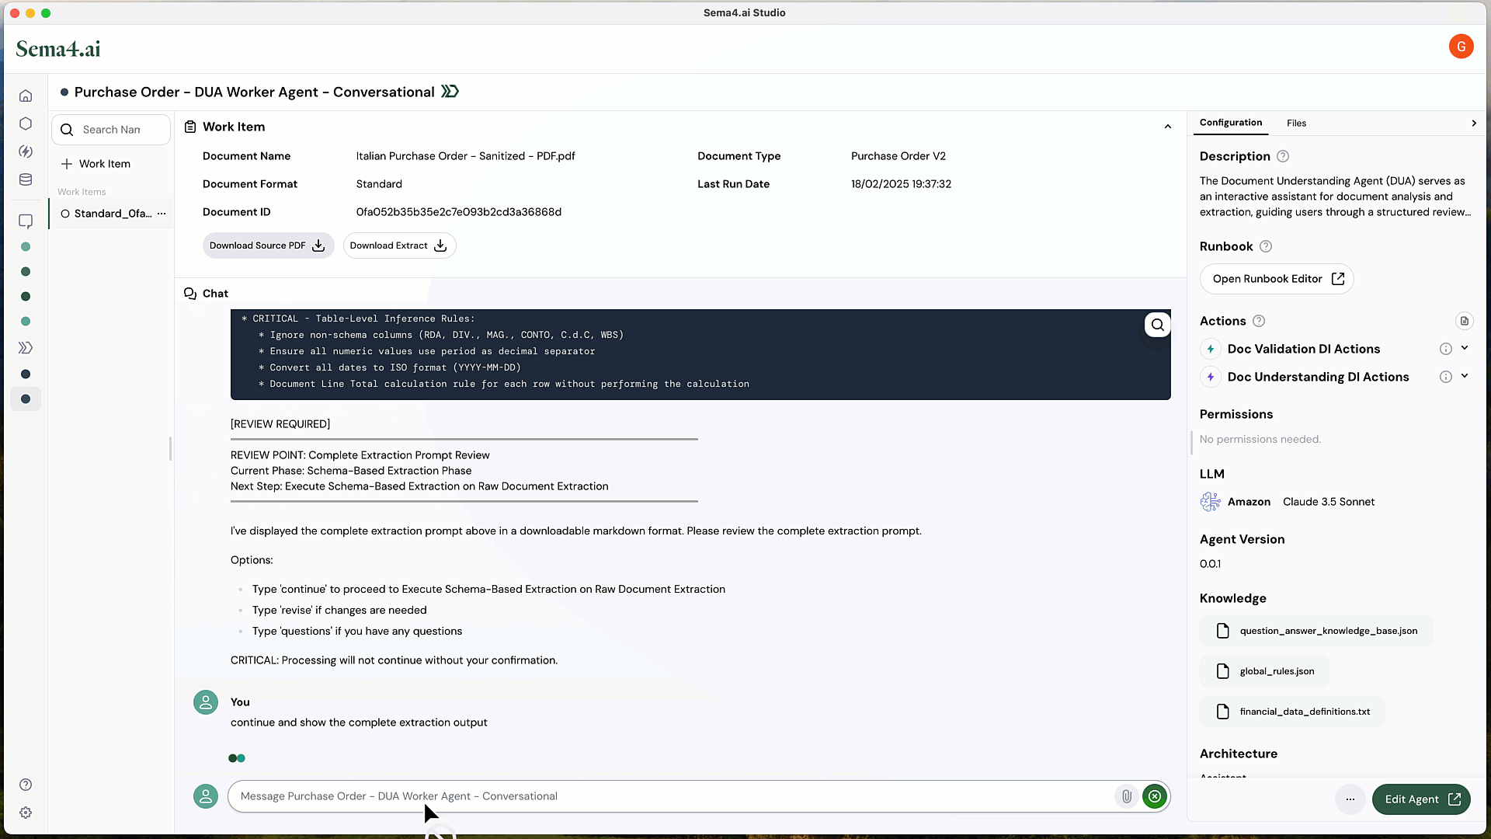Click the Agent Version '0.0.1' value
Viewport: 1491px width, 839px height.
1210,564
